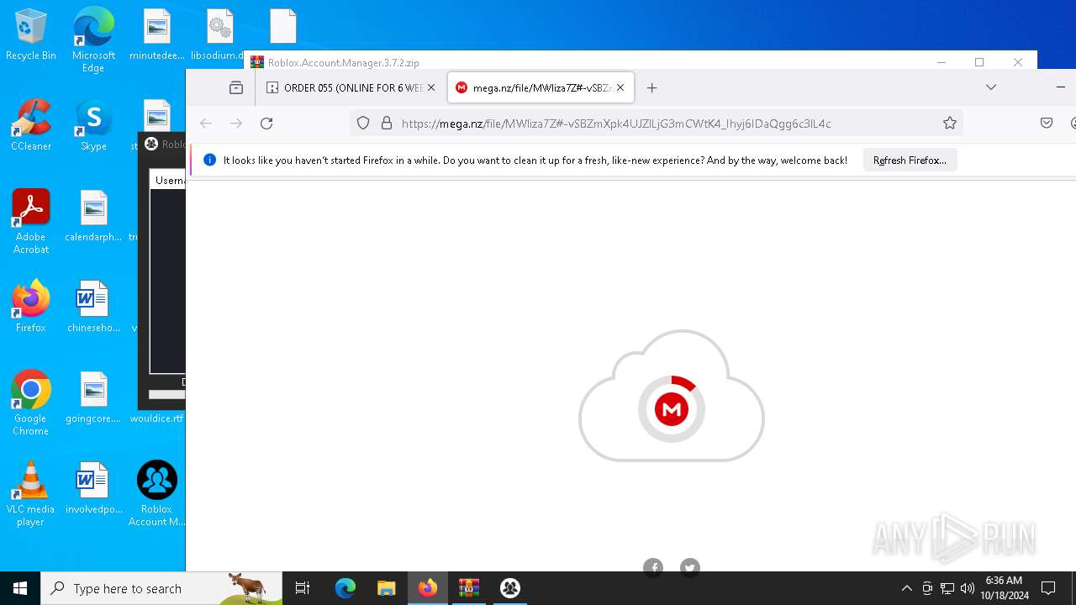Bookmark this page with the star icon
This screenshot has width=1076, height=605.
[950, 124]
